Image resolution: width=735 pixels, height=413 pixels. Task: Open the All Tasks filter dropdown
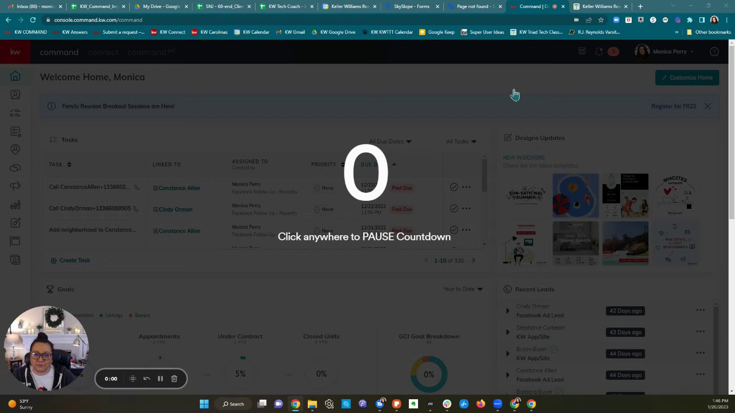click(461, 141)
